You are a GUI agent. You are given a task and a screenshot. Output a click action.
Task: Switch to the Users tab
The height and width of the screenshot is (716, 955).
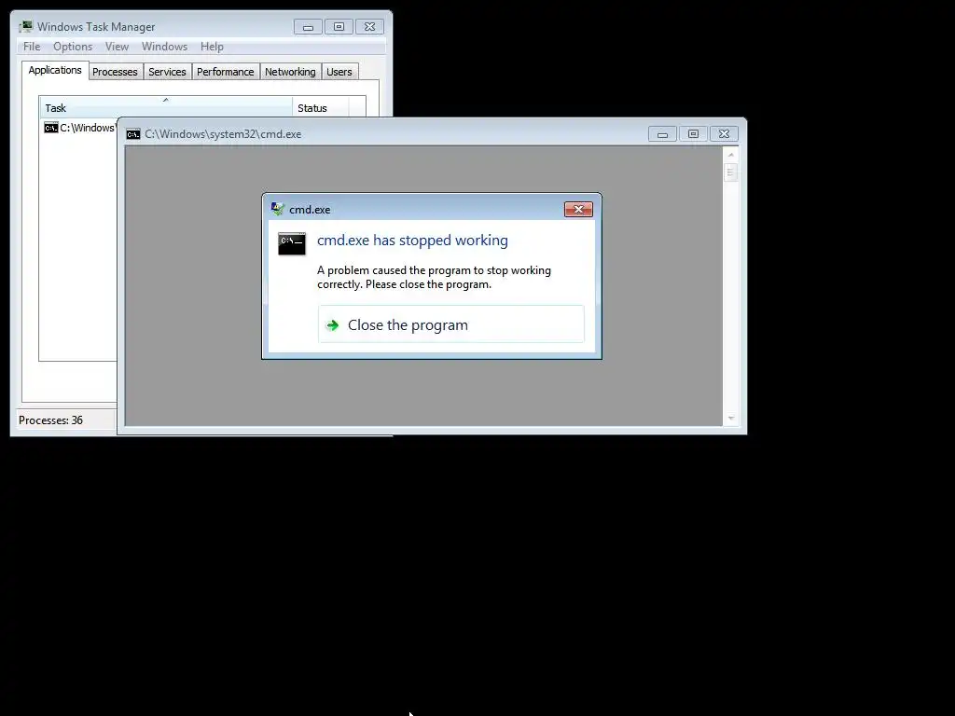(x=339, y=72)
